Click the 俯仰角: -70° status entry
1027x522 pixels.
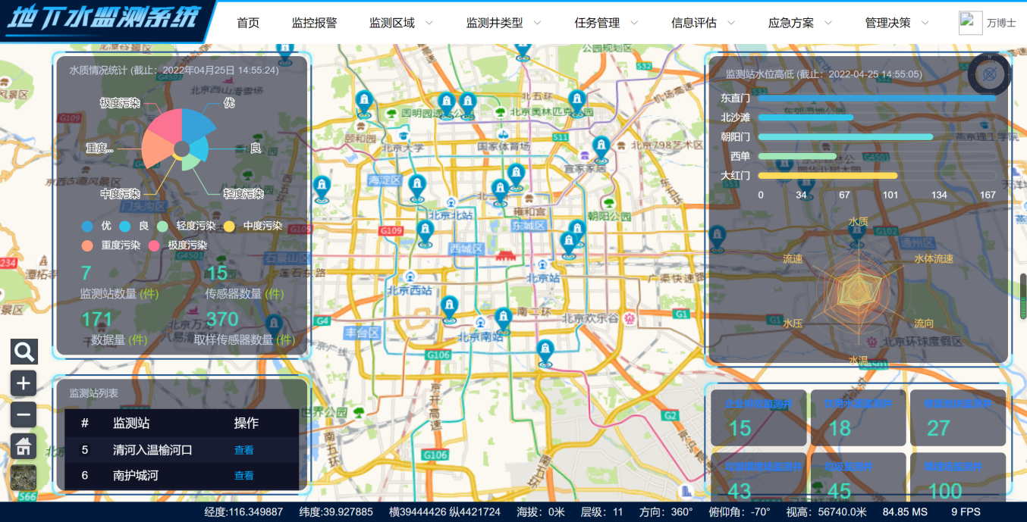[739, 512]
